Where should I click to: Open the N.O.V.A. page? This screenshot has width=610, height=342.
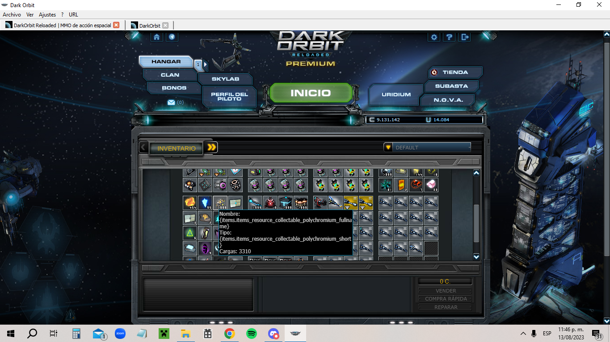[x=448, y=100]
